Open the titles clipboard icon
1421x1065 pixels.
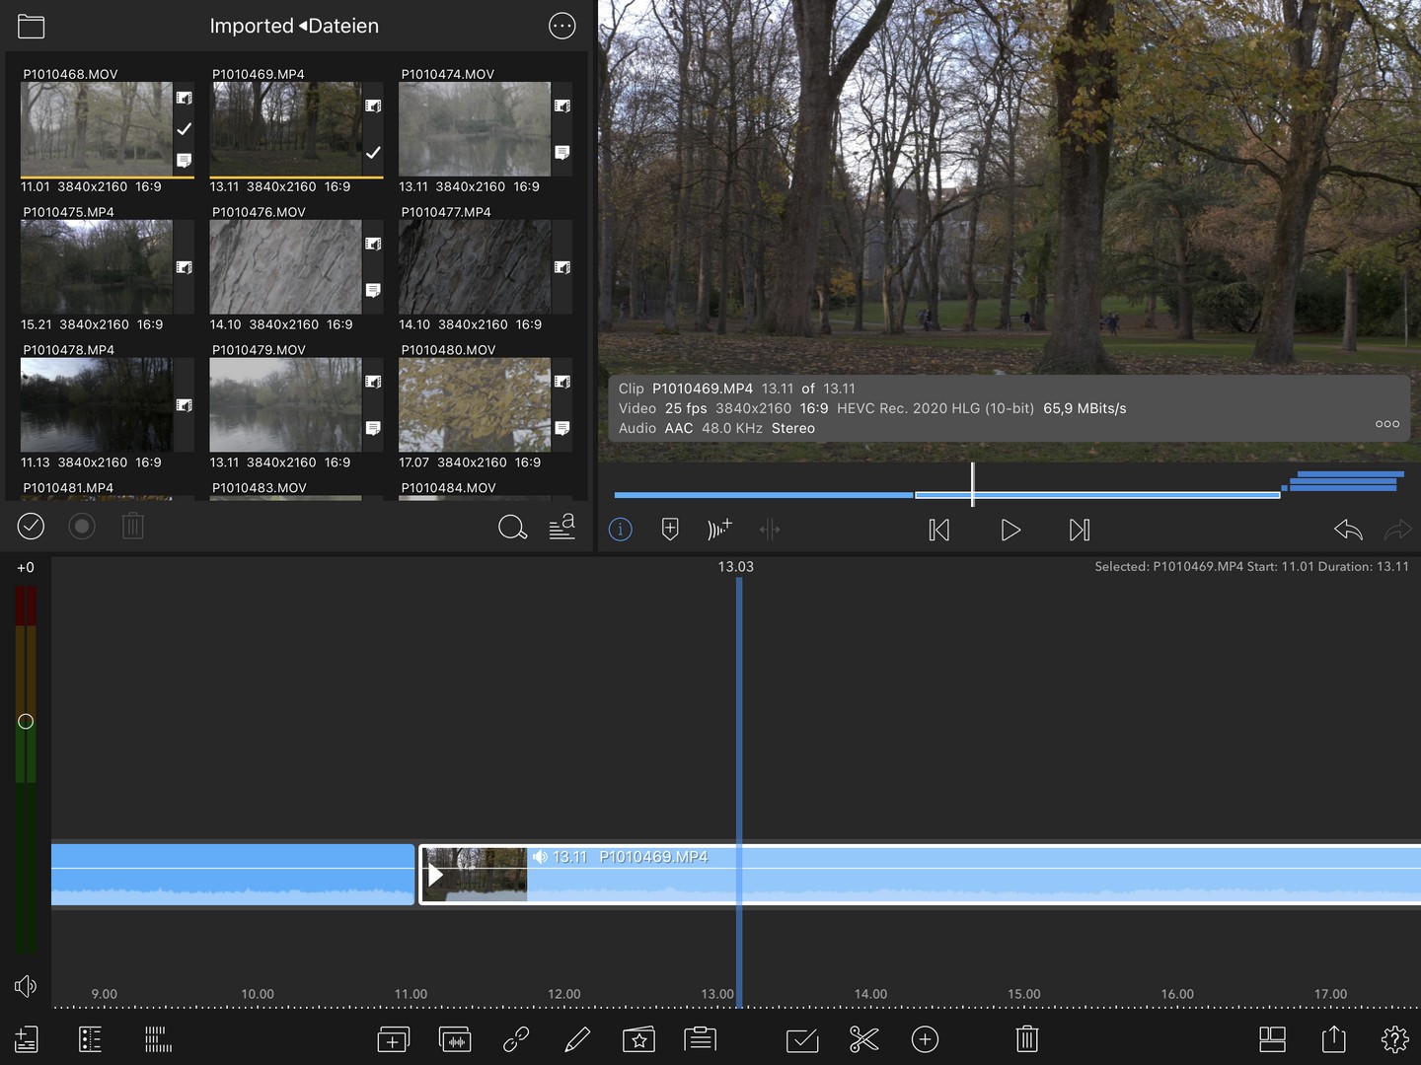tap(701, 1038)
